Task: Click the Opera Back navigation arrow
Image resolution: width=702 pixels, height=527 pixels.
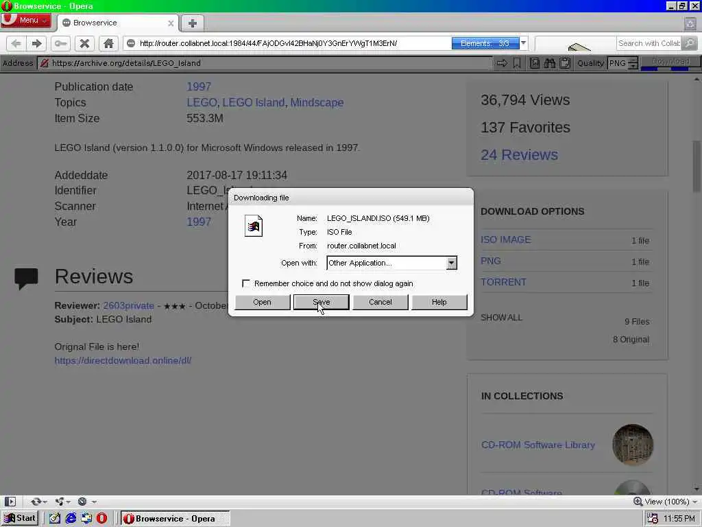Action: coord(16,43)
